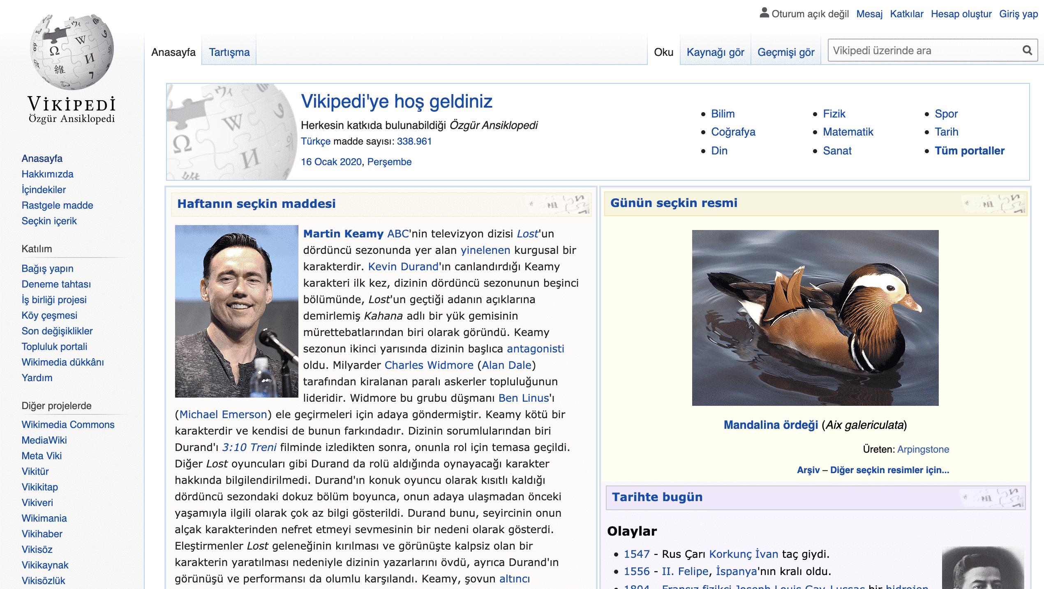
Task: Click the search magnifier icon
Action: [1027, 51]
